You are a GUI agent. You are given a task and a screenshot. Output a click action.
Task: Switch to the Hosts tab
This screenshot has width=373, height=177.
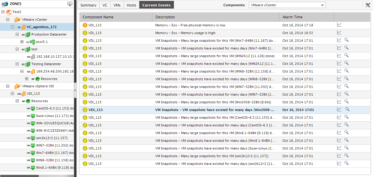tap(132, 5)
